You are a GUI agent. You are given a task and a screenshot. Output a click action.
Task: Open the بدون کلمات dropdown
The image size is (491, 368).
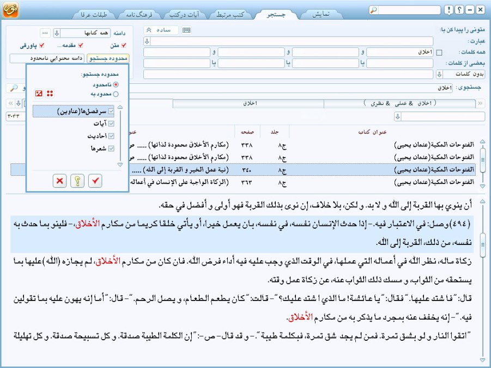[x=439, y=74]
